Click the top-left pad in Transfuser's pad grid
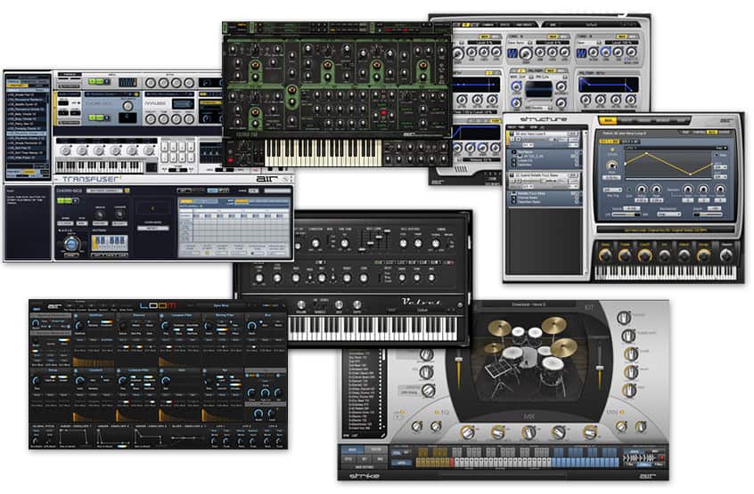 [x=165, y=147]
